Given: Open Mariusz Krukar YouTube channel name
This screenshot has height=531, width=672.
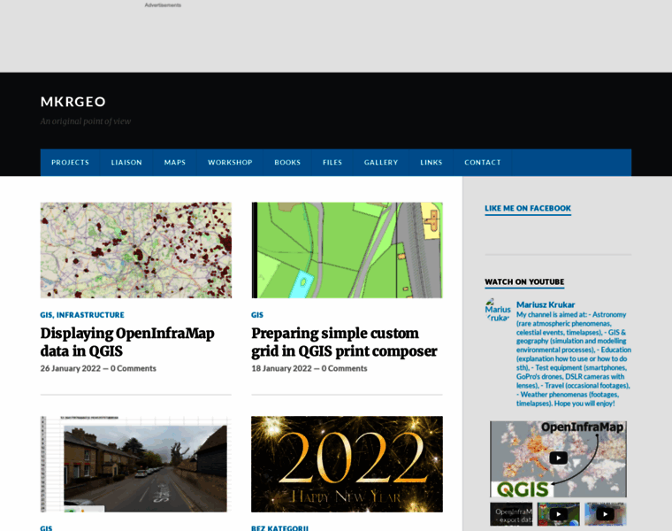Looking at the screenshot, I should [546, 304].
